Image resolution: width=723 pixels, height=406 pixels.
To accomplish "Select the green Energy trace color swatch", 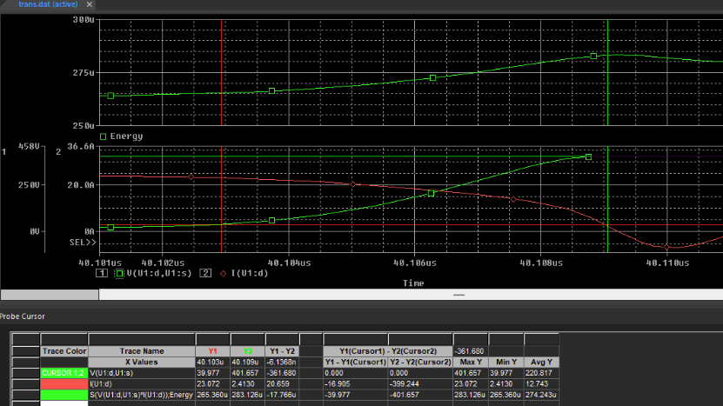I will [x=64, y=395].
